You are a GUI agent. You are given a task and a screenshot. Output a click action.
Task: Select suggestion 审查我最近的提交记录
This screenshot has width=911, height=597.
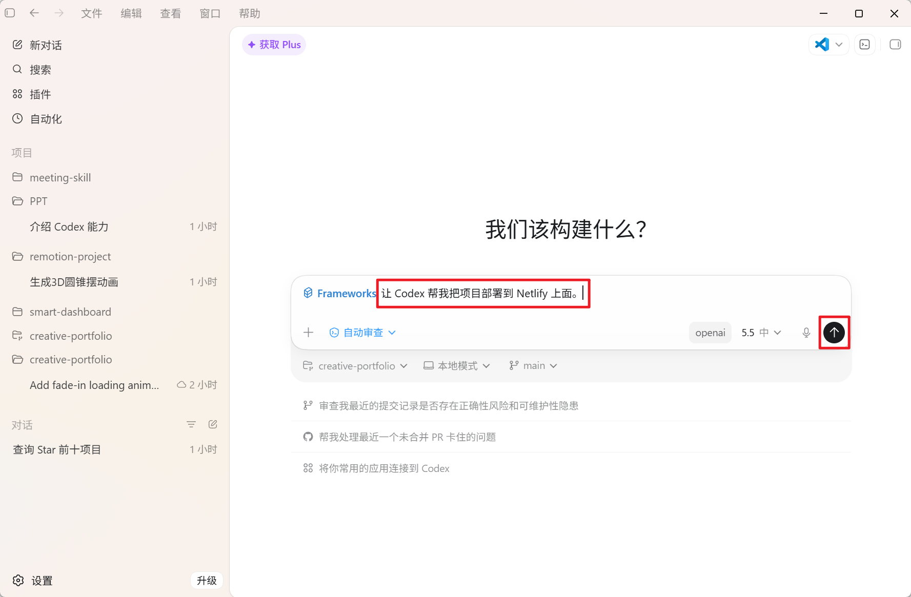point(571,405)
